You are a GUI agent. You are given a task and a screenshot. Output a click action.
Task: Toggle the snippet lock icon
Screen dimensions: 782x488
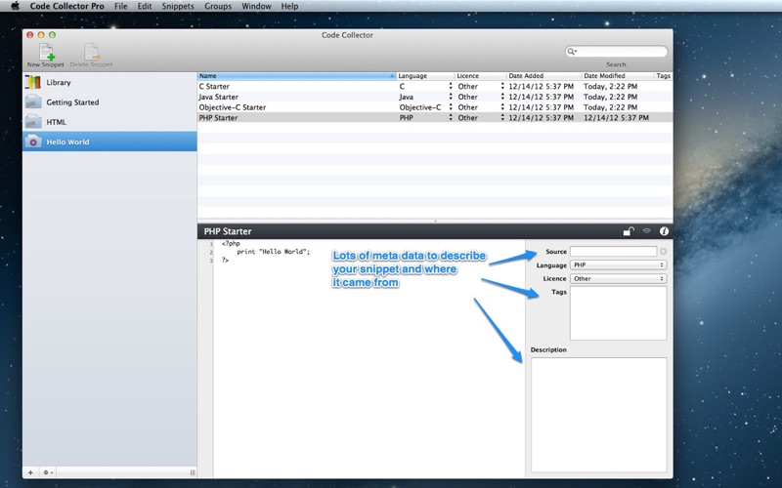tap(629, 231)
